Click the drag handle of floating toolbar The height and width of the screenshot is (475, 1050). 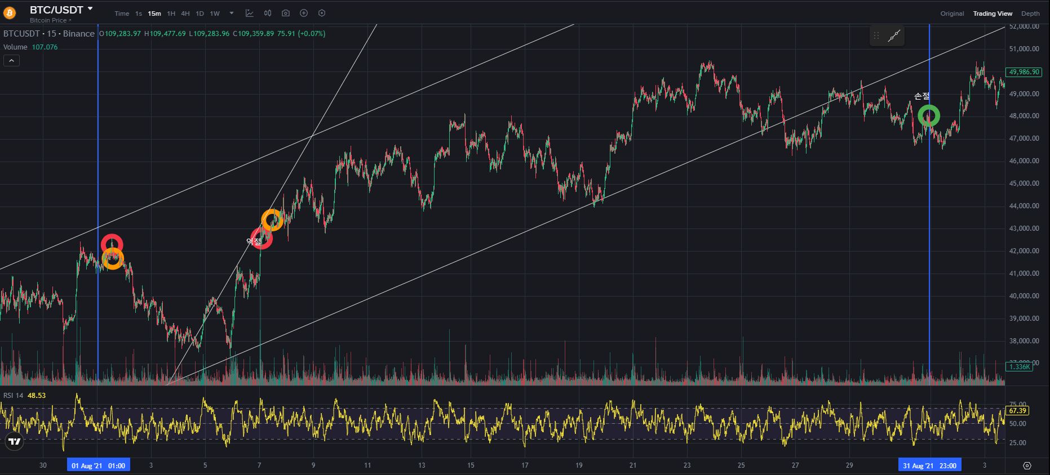(876, 36)
